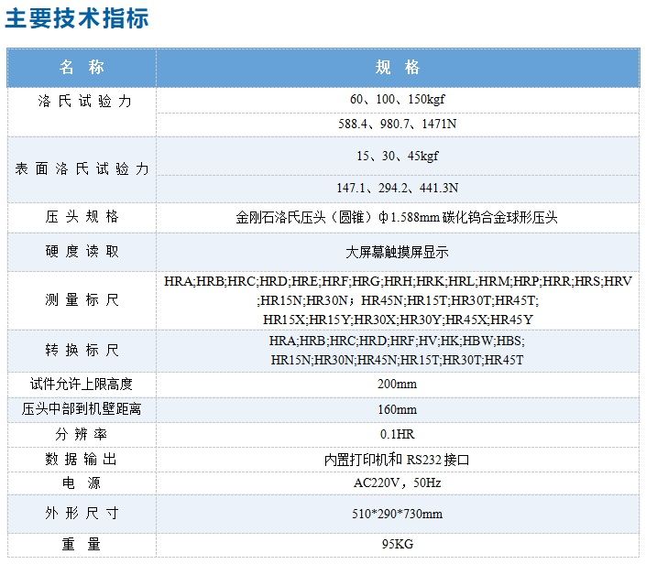
Task: Click the line starting with HRA;HRB;HRC;HRD;HRE
Action: tap(398, 281)
